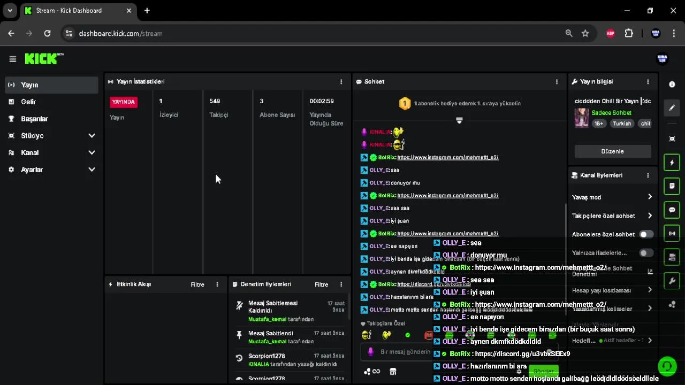
Task: Click the green Gönder send button
Action: (543, 371)
